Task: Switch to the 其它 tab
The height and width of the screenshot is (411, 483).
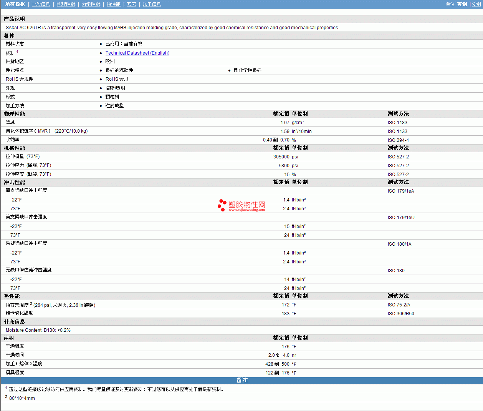Action: 131,4
